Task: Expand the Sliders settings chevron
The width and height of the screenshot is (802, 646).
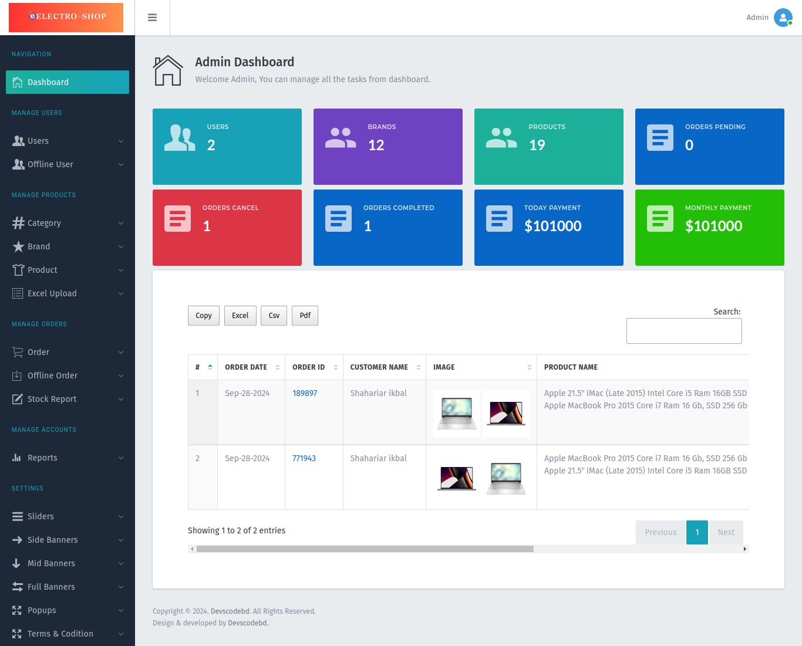Action: click(x=121, y=516)
